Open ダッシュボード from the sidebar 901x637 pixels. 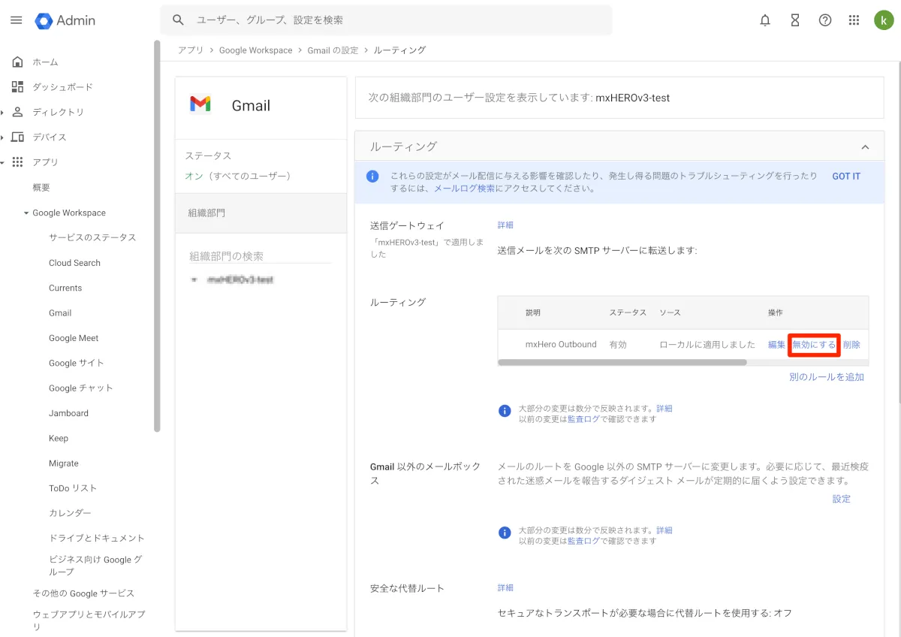(x=62, y=87)
